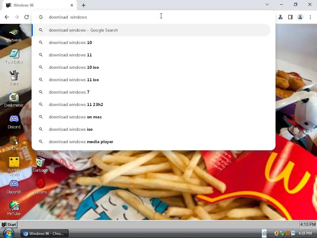Click the Windows orb Start button

point(8,233)
